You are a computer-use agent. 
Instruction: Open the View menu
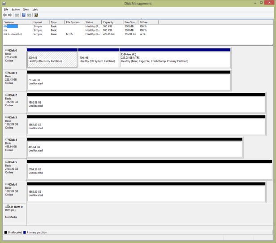(26, 9)
